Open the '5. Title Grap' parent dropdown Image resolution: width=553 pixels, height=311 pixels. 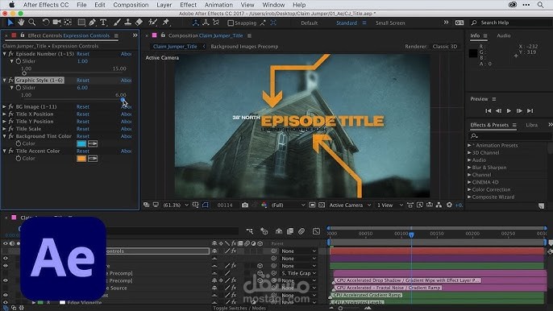pyautogui.click(x=299, y=273)
